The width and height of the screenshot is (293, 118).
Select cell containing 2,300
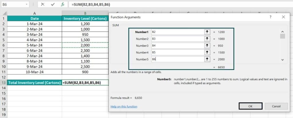(85, 51)
